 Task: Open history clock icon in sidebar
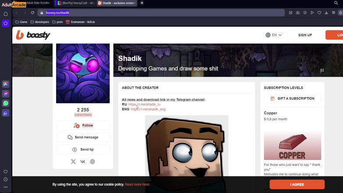click(6, 179)
